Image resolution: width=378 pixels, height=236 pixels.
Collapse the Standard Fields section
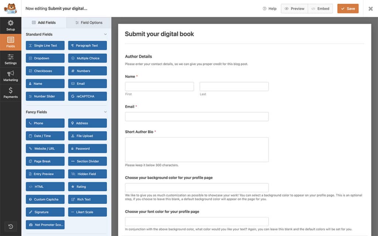[105, 34]
